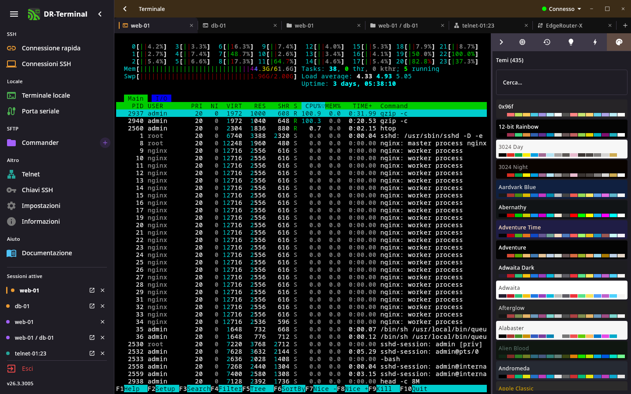Screen dimensions: 631x394
Task: Open Documentazione
Action: pyautogui.click(x=57, y=253)
